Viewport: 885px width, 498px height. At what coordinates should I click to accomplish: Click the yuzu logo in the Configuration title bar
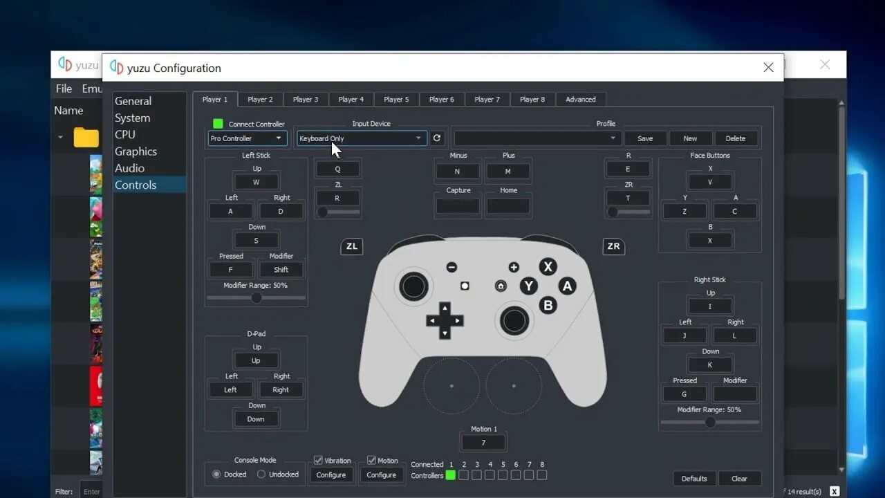(x=116, y=67)
